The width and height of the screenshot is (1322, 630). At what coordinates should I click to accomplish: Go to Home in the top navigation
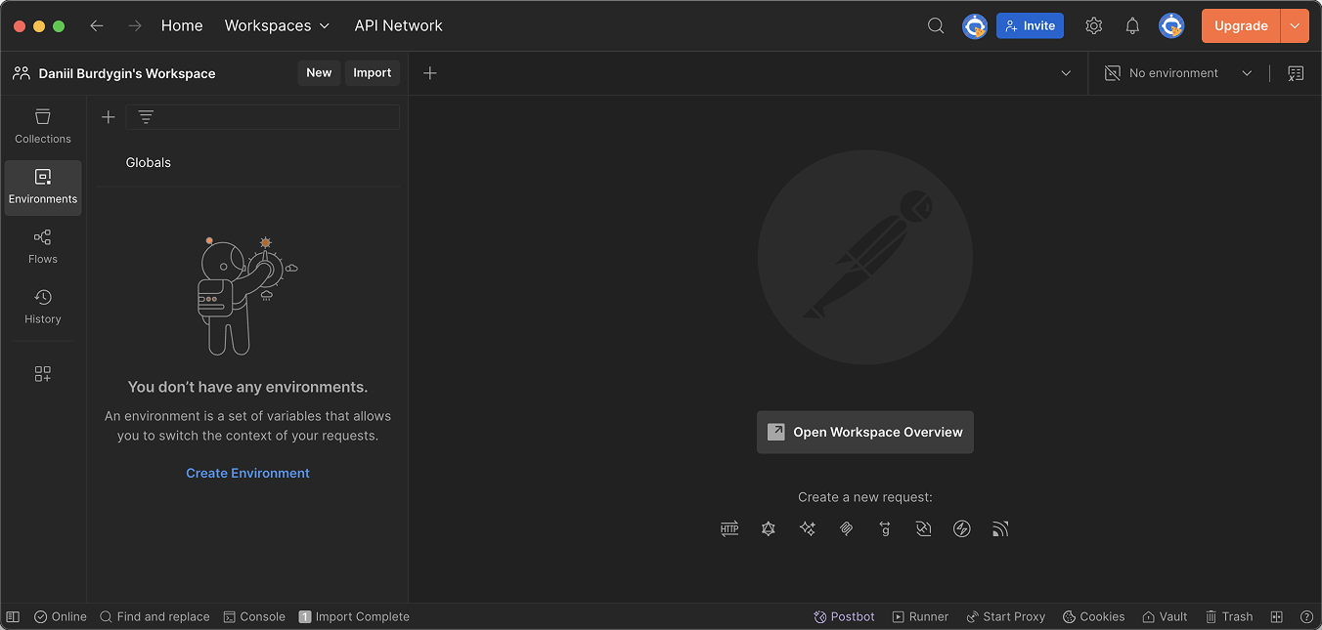182,25
